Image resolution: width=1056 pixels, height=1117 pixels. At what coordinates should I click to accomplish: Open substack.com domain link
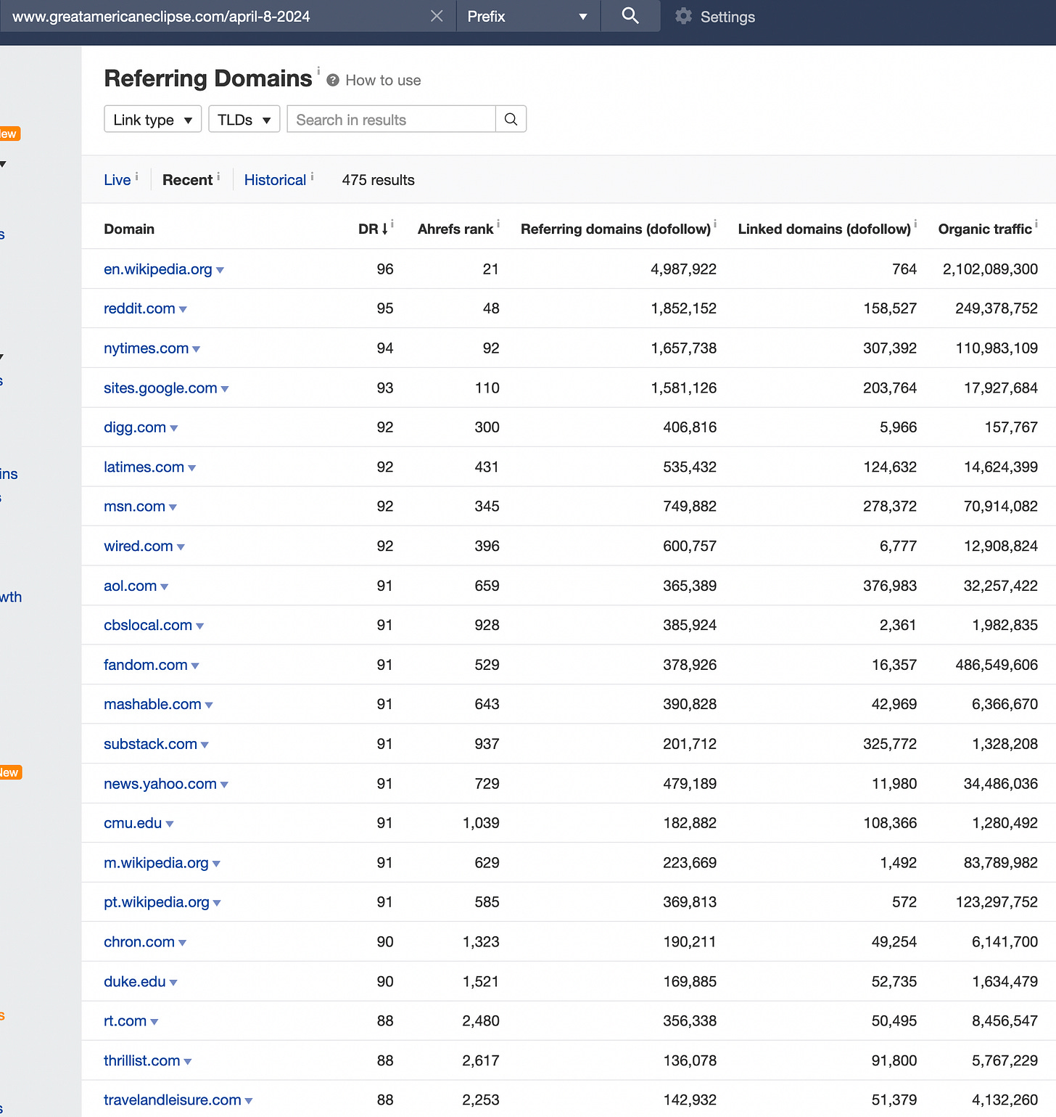(x=150, y=744)
